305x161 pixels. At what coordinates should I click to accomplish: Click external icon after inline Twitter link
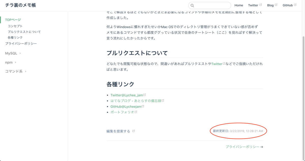[224, 64]
